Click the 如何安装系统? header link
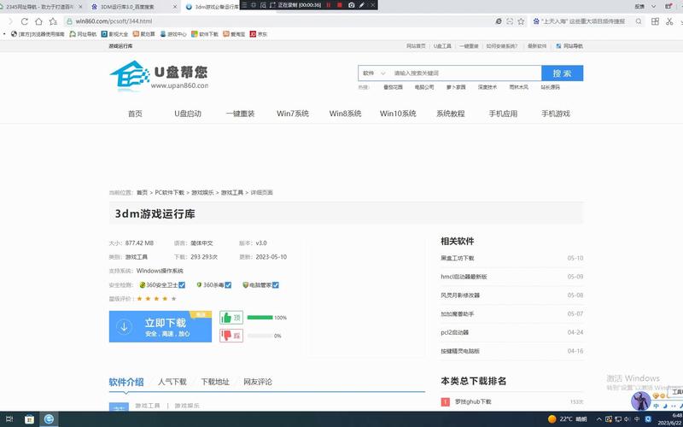 point(502,46)
